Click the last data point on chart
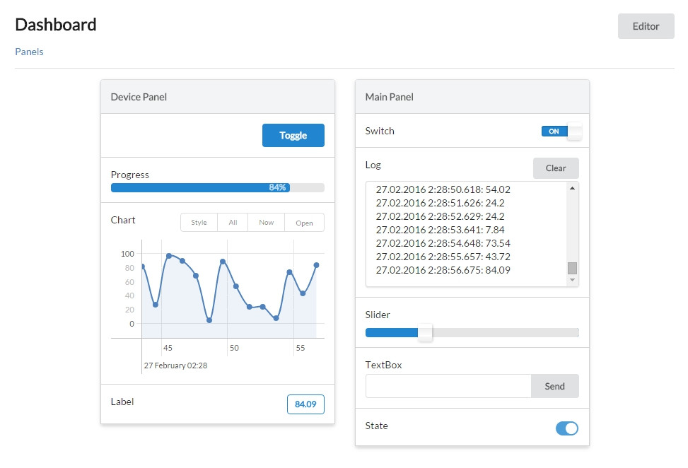This screenshot has height=468, width=688. pos(316,265)
